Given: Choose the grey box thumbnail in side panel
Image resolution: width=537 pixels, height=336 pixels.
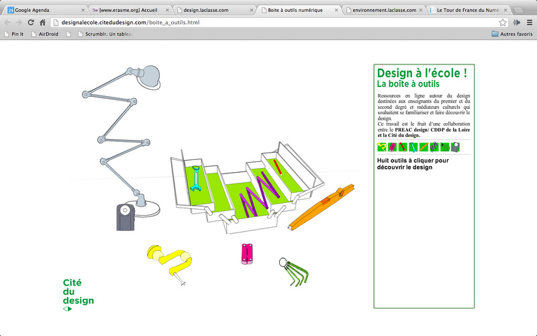Looking at the screenshot, I should point(455,147).
